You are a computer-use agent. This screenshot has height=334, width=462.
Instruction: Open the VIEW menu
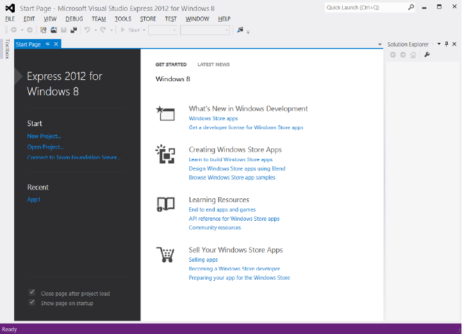pyautogui.click(x=50, y=19)
